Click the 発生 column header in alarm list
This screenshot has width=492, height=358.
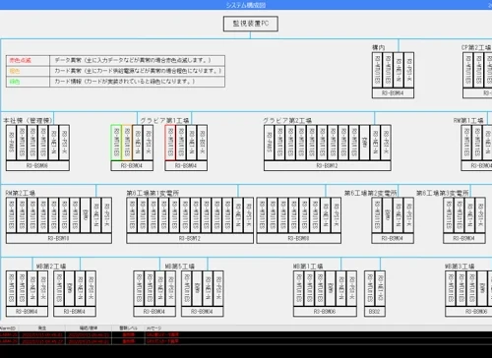click(42, 328)
